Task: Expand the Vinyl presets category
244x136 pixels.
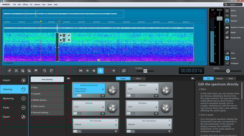Action: (47, 88)
